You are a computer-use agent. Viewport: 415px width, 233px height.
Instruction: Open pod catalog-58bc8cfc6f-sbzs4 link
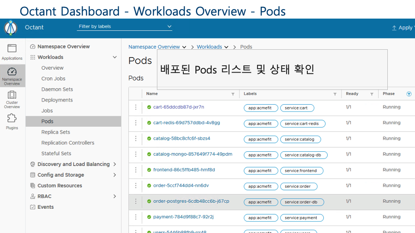[182, 138]
